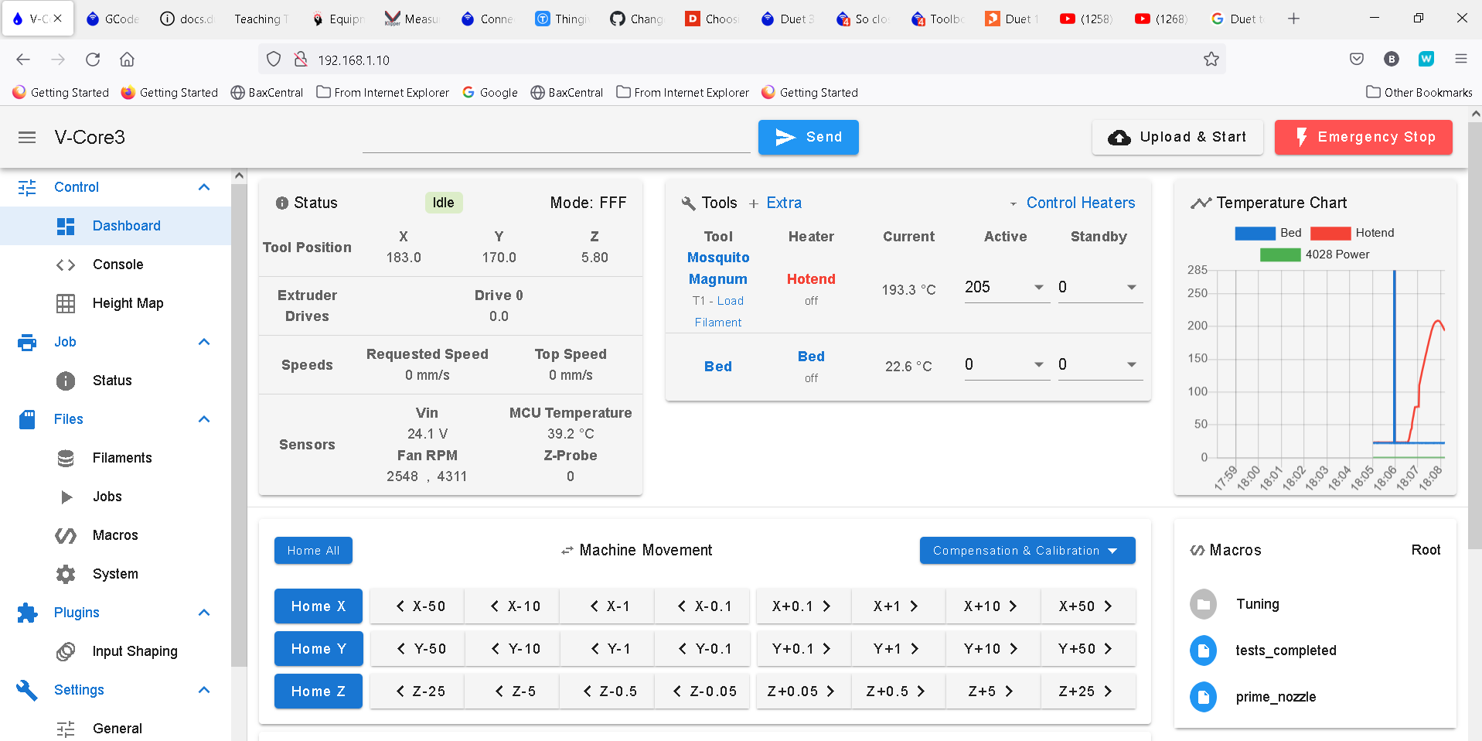Open Hotend standby temperature dropdown
Viewport: 1482px width, 741px height.
1132,288
